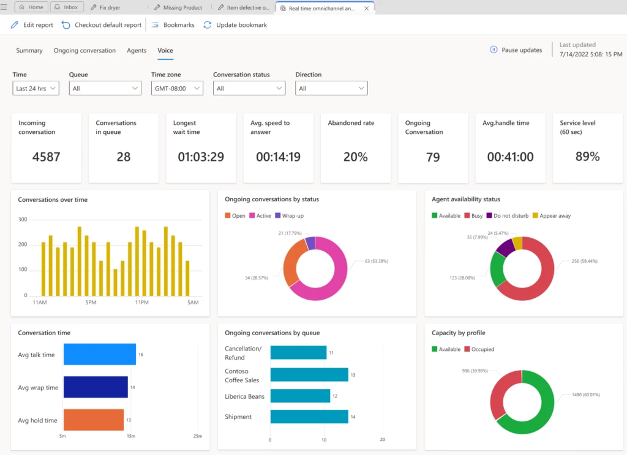Select the Summary tab
The image size is (627, 455).
(29, 51)
